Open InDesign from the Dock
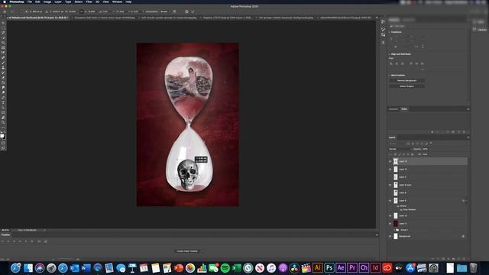The height and width of the screenshot is (275, 489). (x=375, y=267)
